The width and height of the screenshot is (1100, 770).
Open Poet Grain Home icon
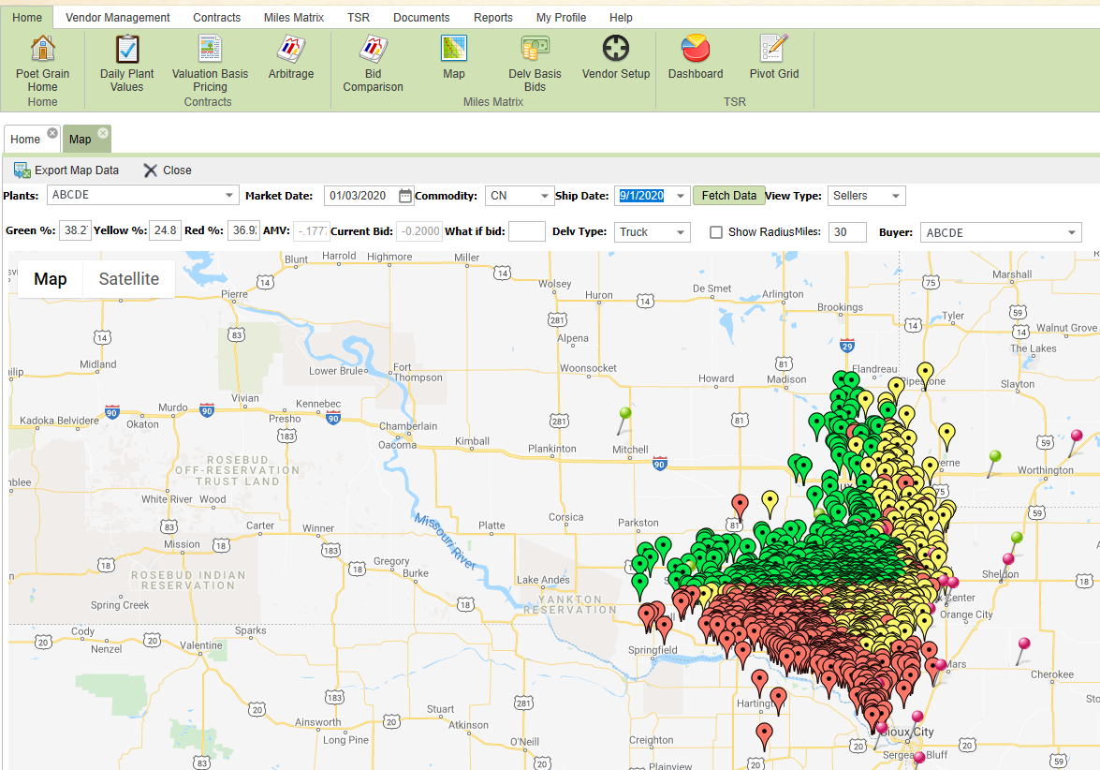click(43, 49)
